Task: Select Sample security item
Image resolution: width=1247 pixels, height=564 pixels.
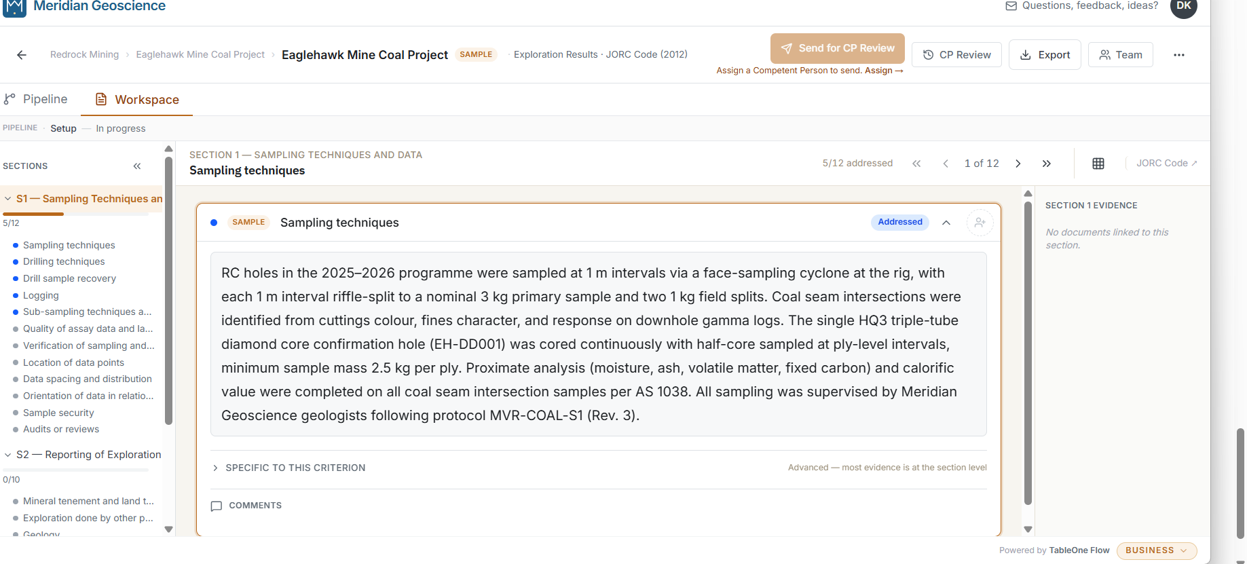Action: pyautogui.click(x=58, y=413)
